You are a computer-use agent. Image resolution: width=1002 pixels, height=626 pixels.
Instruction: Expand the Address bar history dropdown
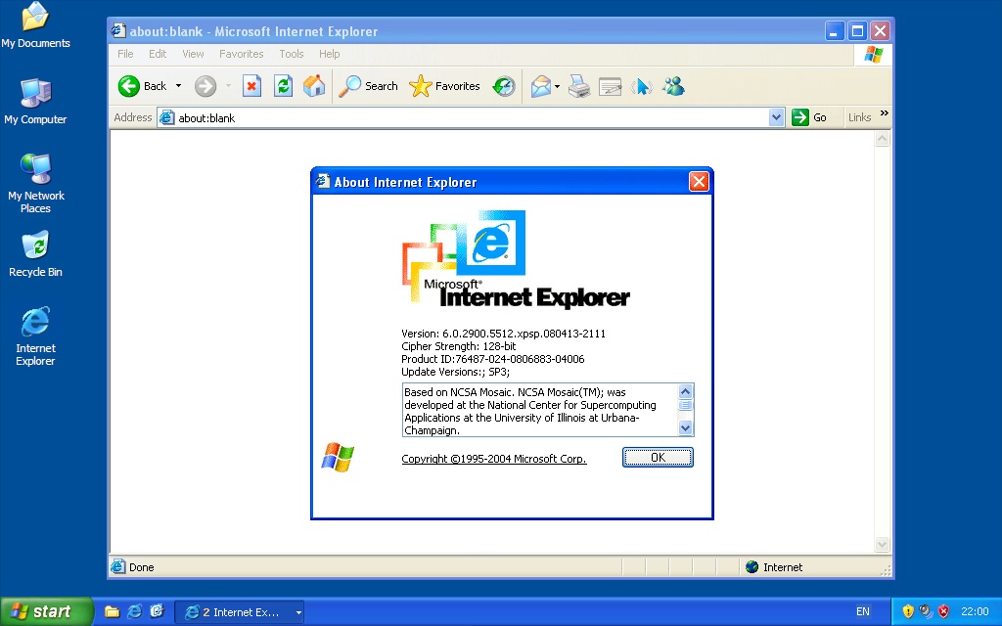775,117
